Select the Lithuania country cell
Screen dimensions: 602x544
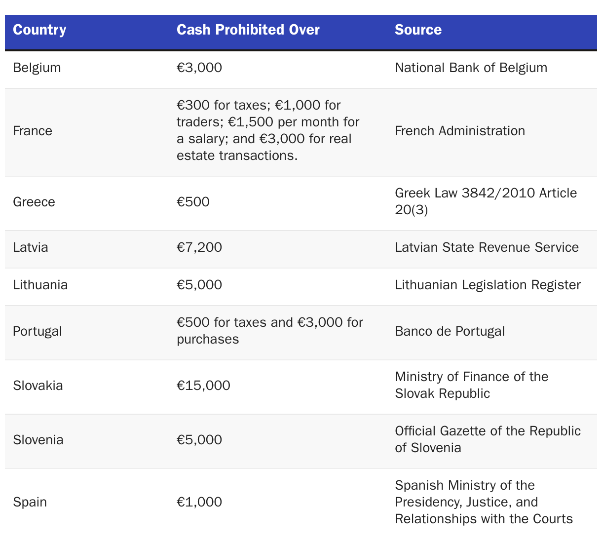[40, 285]
